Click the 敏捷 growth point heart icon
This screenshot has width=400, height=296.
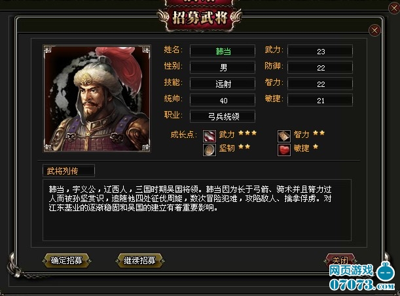click(x=284, y=150)
